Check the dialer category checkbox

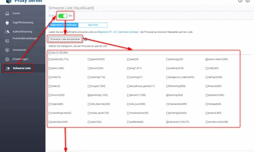50,86
